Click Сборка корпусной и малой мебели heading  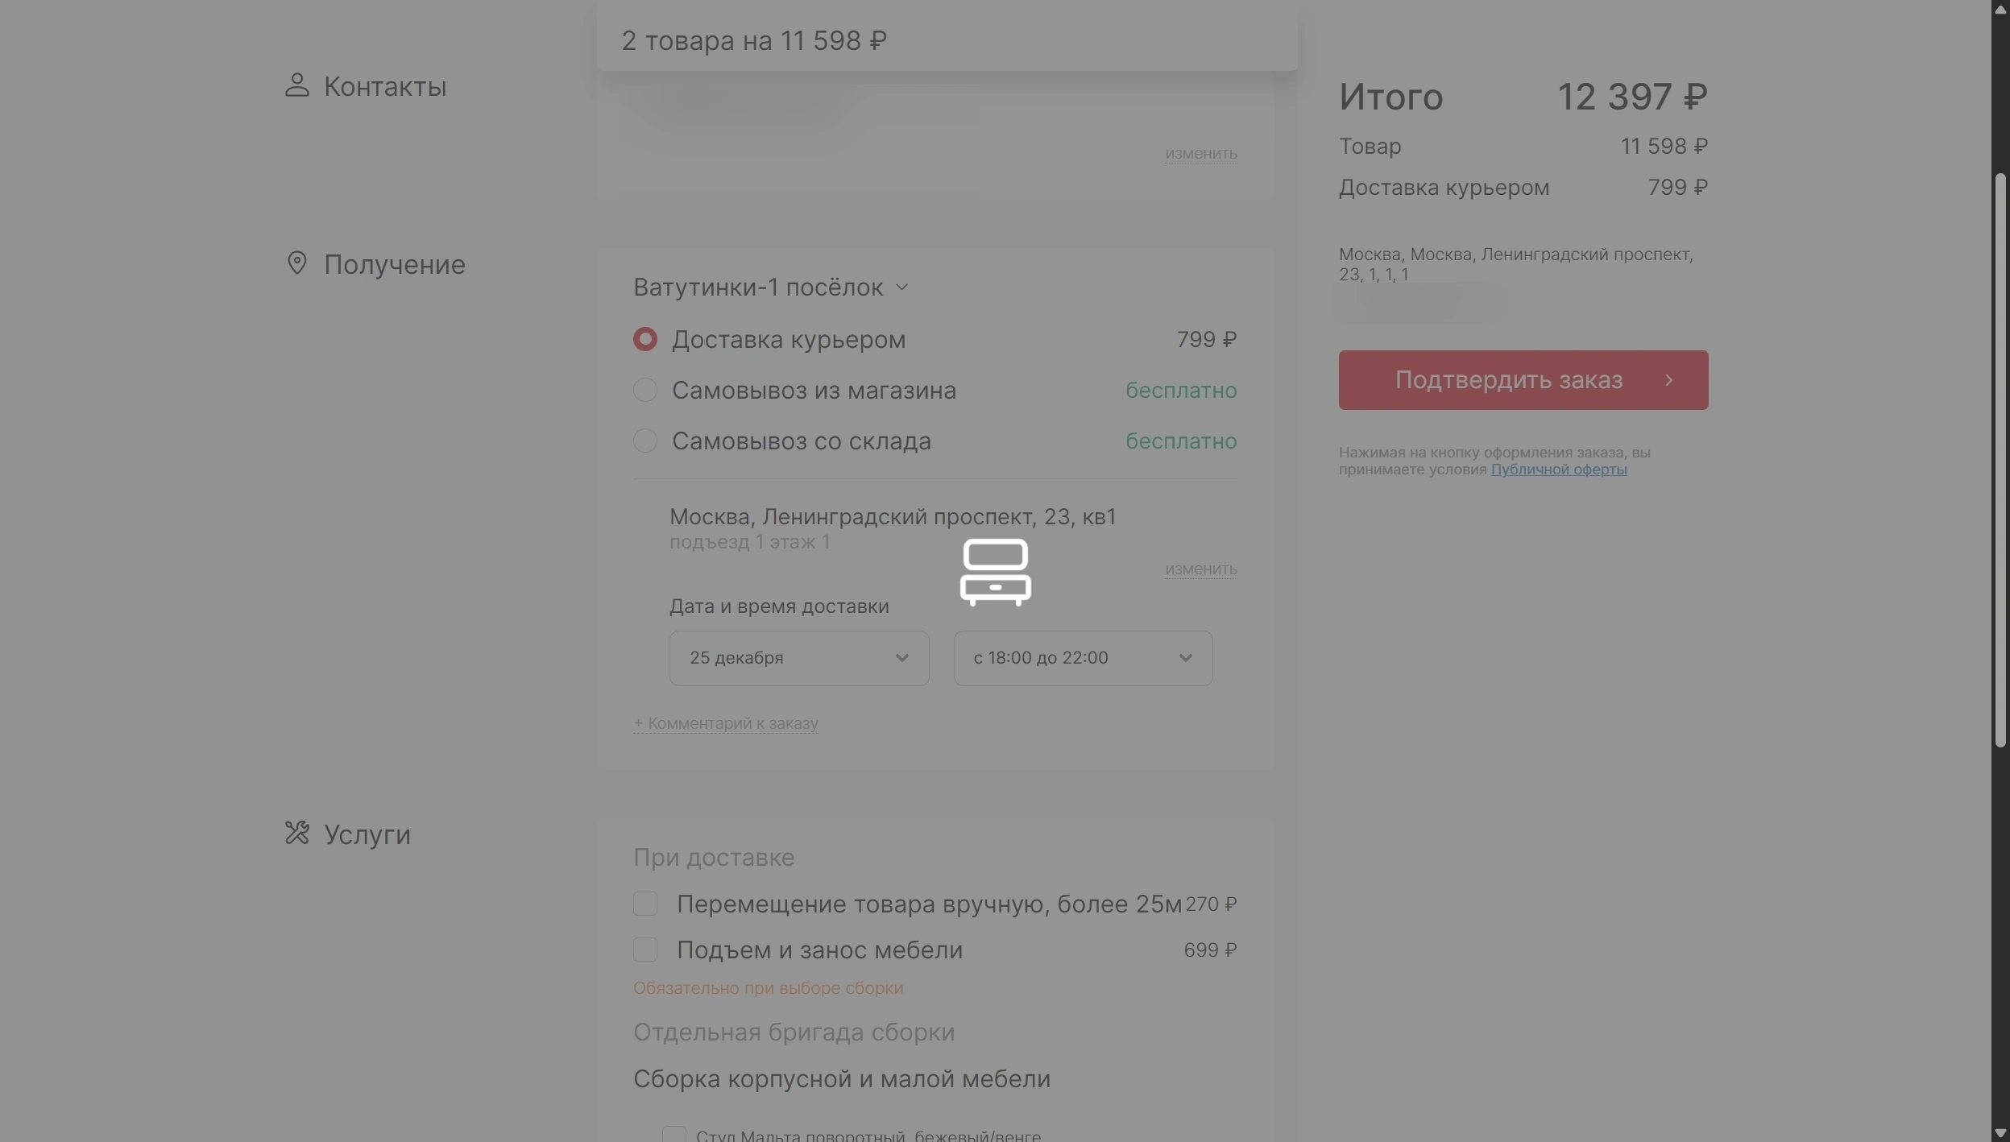pyautogui.click(x=841, y=1079)
